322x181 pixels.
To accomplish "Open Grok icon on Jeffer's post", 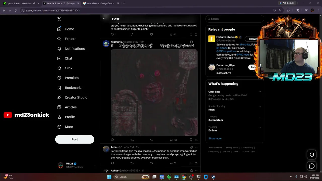I will tap(191, 147).
